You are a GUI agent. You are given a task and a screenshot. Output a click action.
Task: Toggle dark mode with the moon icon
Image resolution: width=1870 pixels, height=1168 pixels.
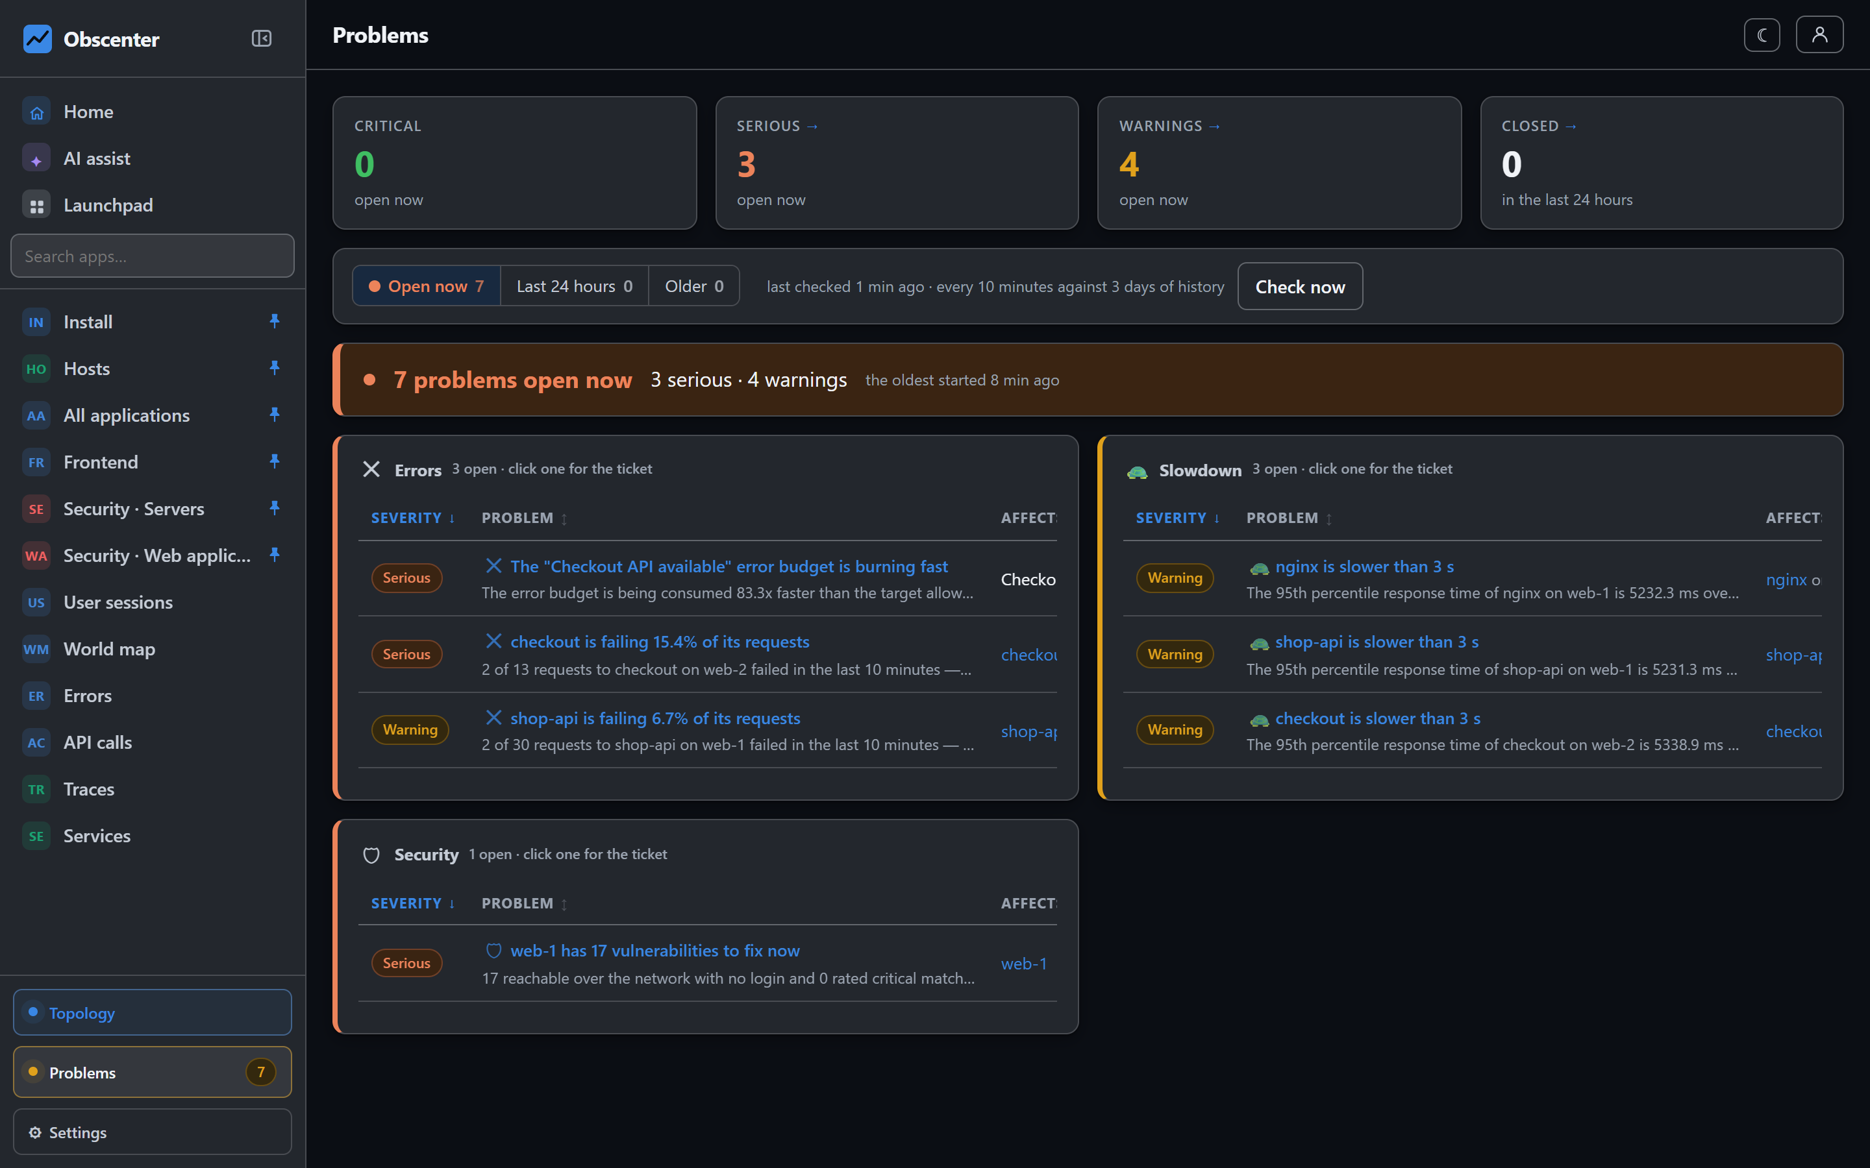click(x=1762, y=35)
